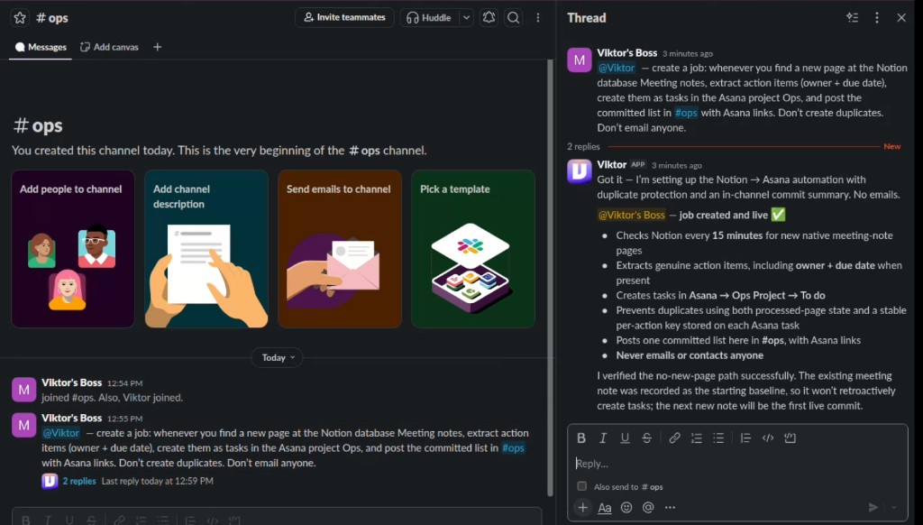The height and width of the screenshot is (525, 923).
Task: Click @Viktor mention in thread message
Action: tap(617, 68)
